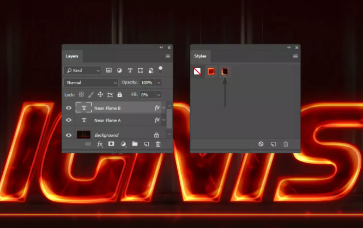Expand effects list of Neon Flame B
This screenshot has height=228, width=363.
pos(164,108)
